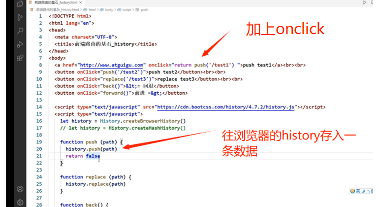Click the input method indicator icon
This screenshot has width=379, height=207.
352,191
